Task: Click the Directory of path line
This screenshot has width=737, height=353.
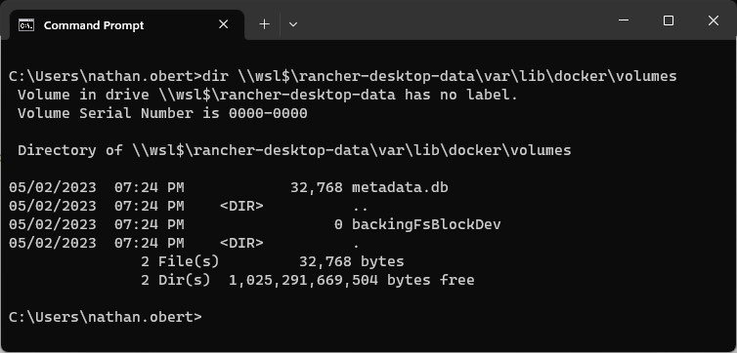Action: [x=294, y=150]
